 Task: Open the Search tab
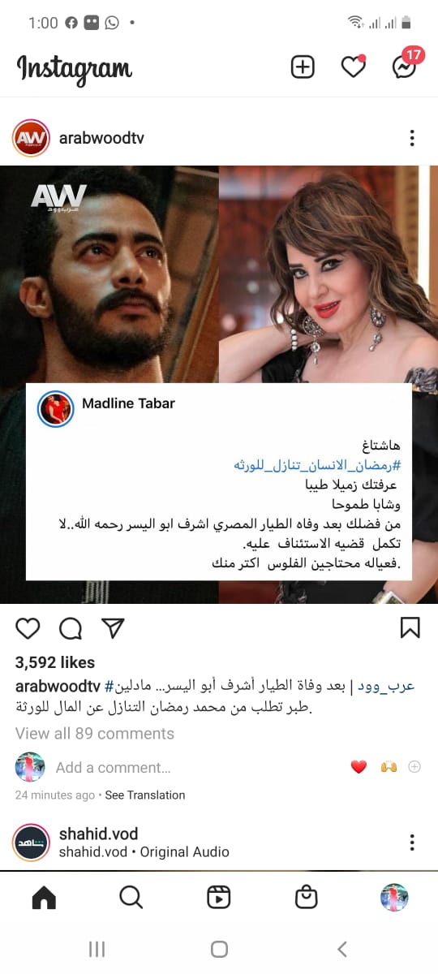coord(131,897)
